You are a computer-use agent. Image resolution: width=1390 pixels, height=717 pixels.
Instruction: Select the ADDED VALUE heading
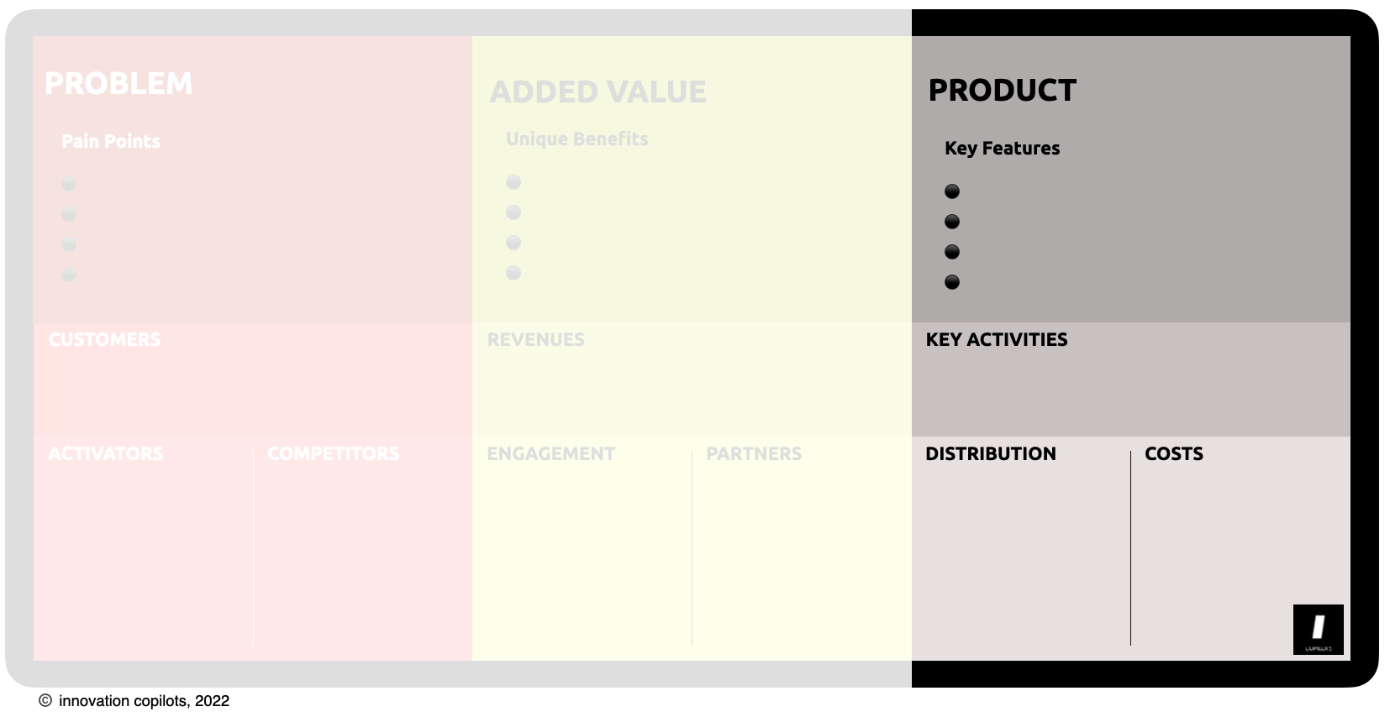point(598,92)
